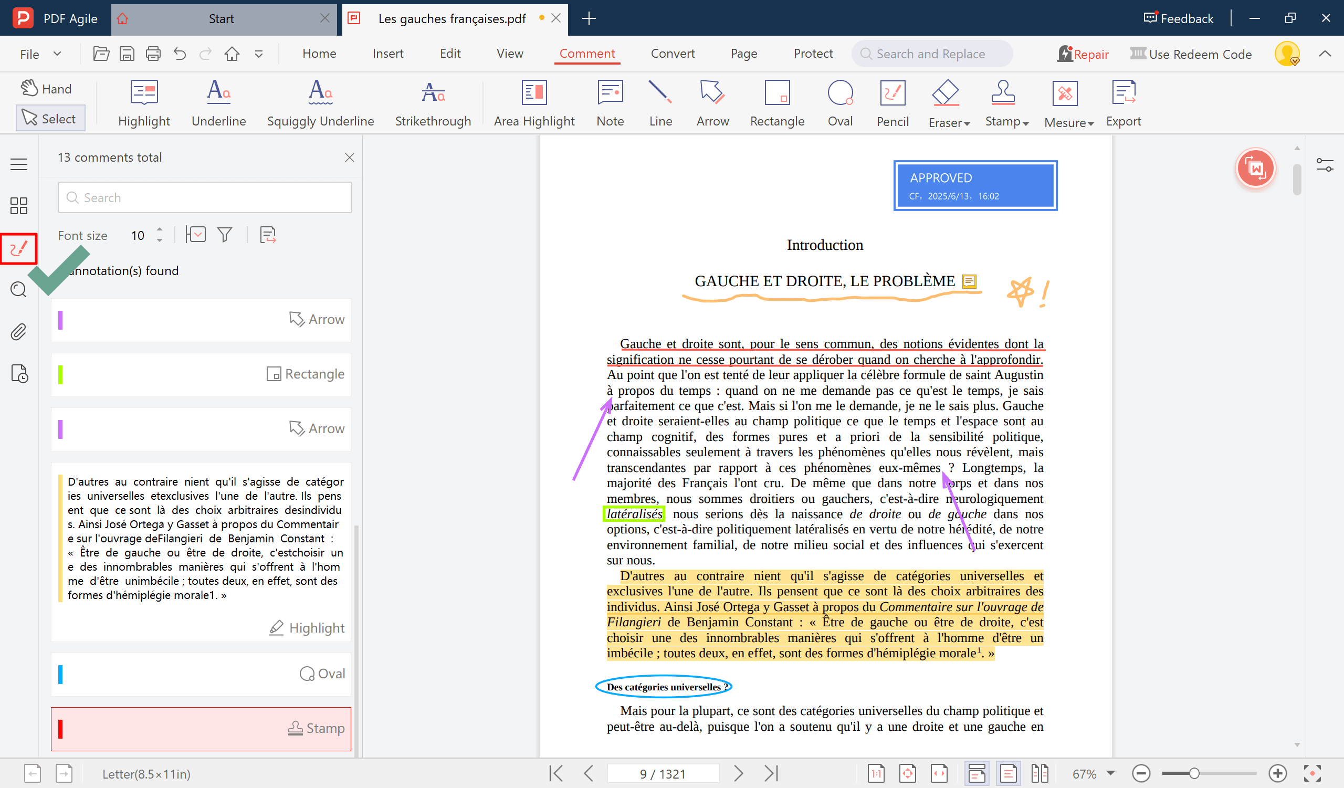Image resolution: width=1344 pixels, height=788 pixels.
Task: Select the Pencil tool
Action: pos(892,103)
